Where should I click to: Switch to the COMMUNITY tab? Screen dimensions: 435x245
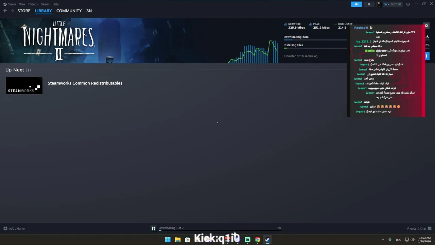pos(69,11)
